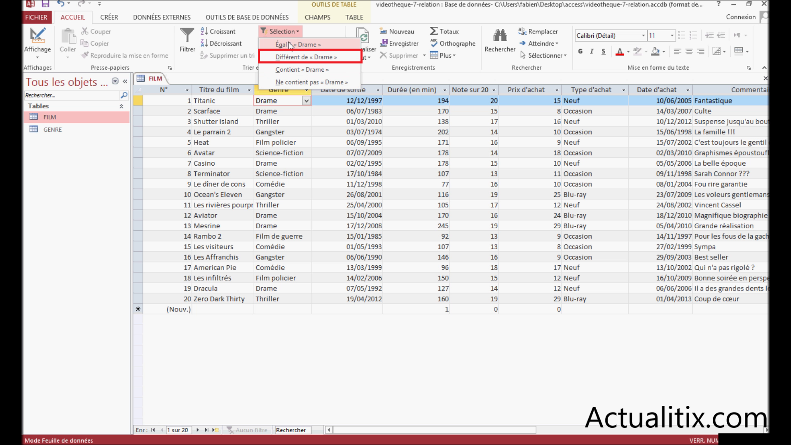The image size is (791, 445).
Task: Create new blank record from navigation bar
Action: [x=215, y=430]
